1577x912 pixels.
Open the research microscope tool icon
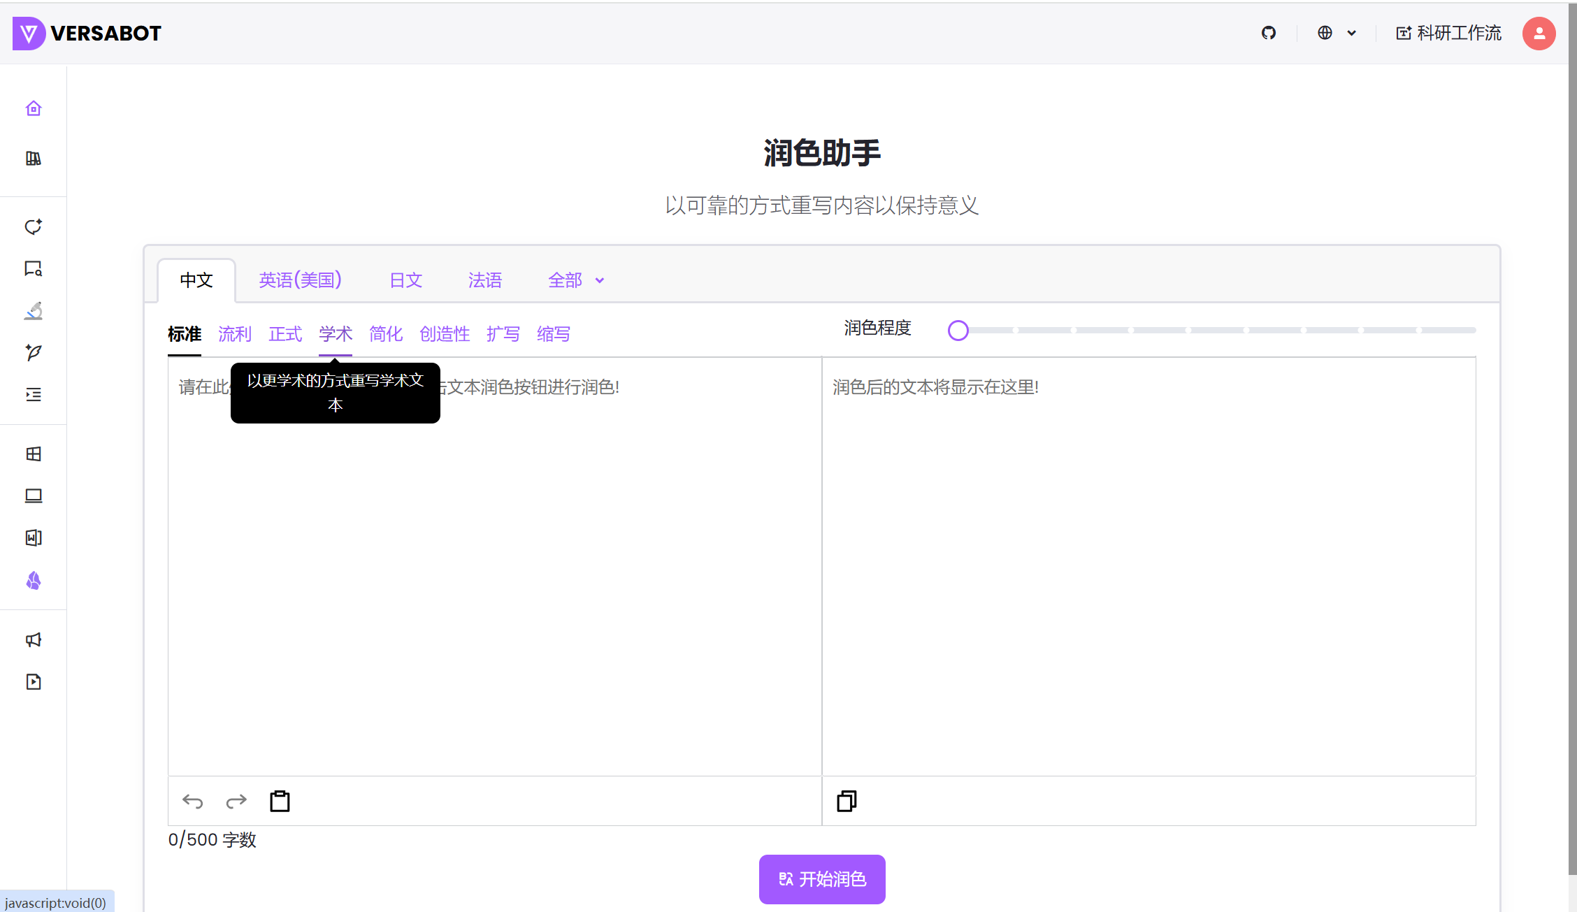[x=33, y=312]
